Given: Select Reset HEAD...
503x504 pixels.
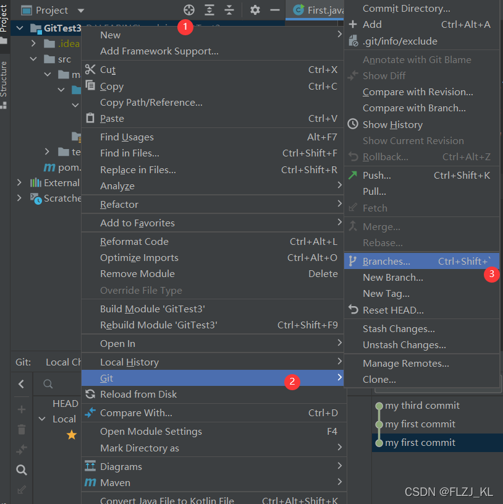Looking at the screenshot, I should tap(421, 310).
